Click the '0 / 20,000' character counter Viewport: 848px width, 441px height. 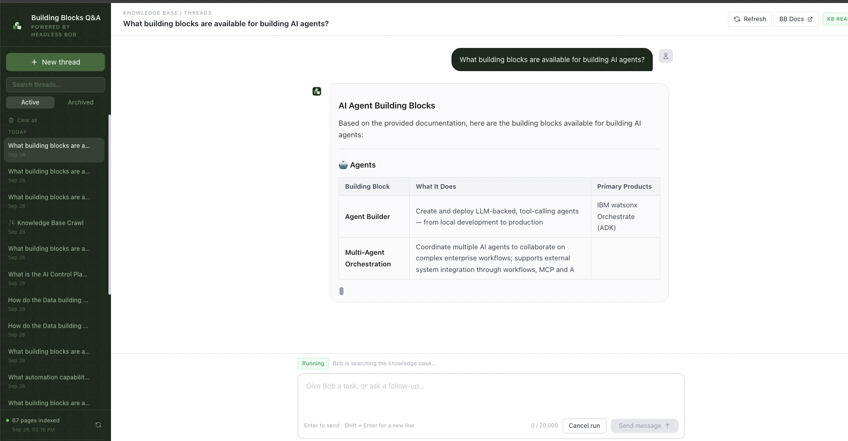coord(544,426)
